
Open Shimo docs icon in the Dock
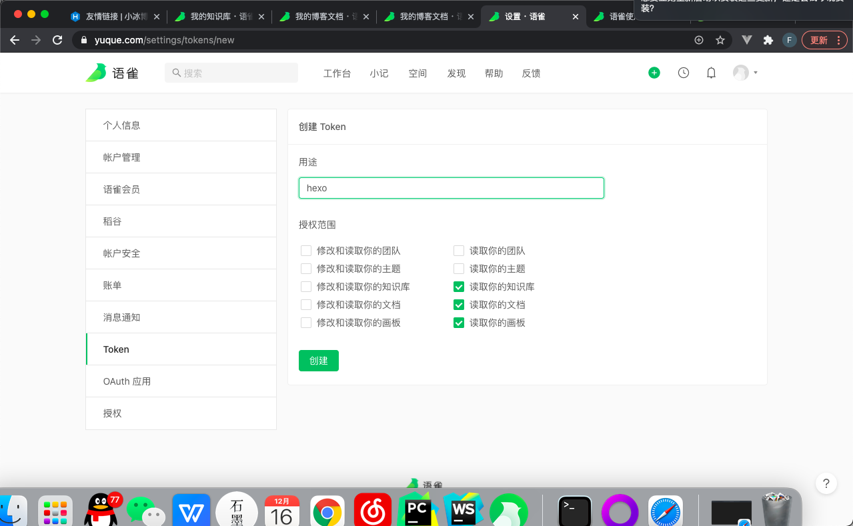(237, 510)
